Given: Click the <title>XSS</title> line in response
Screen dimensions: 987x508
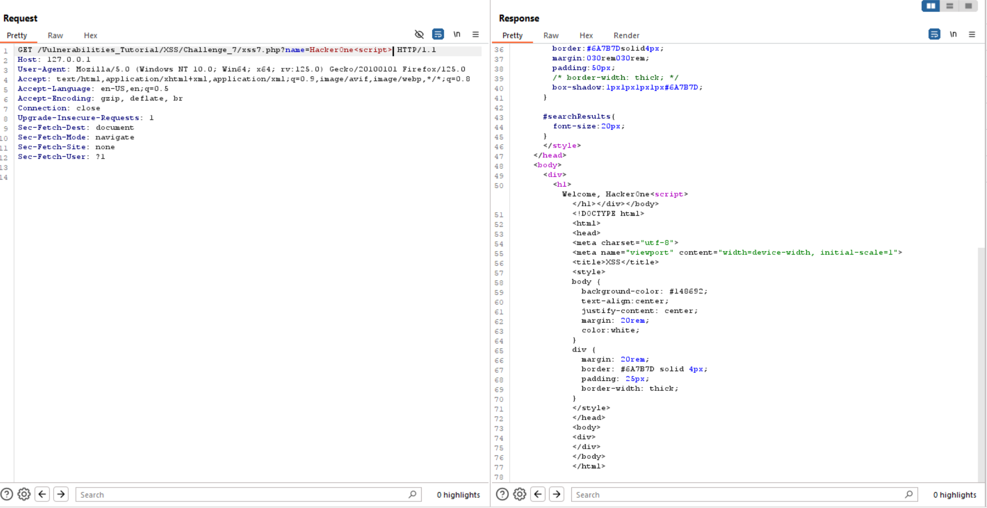Looking at the screenshot, I should [615, 262].
